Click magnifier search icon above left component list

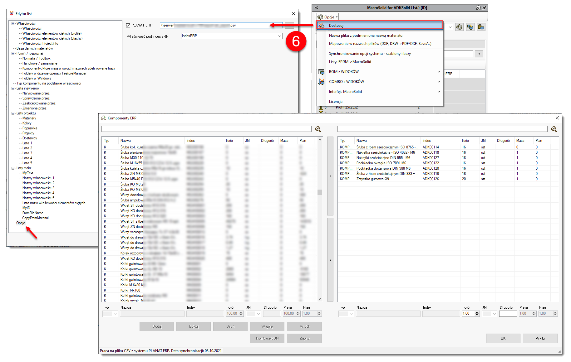318,129
